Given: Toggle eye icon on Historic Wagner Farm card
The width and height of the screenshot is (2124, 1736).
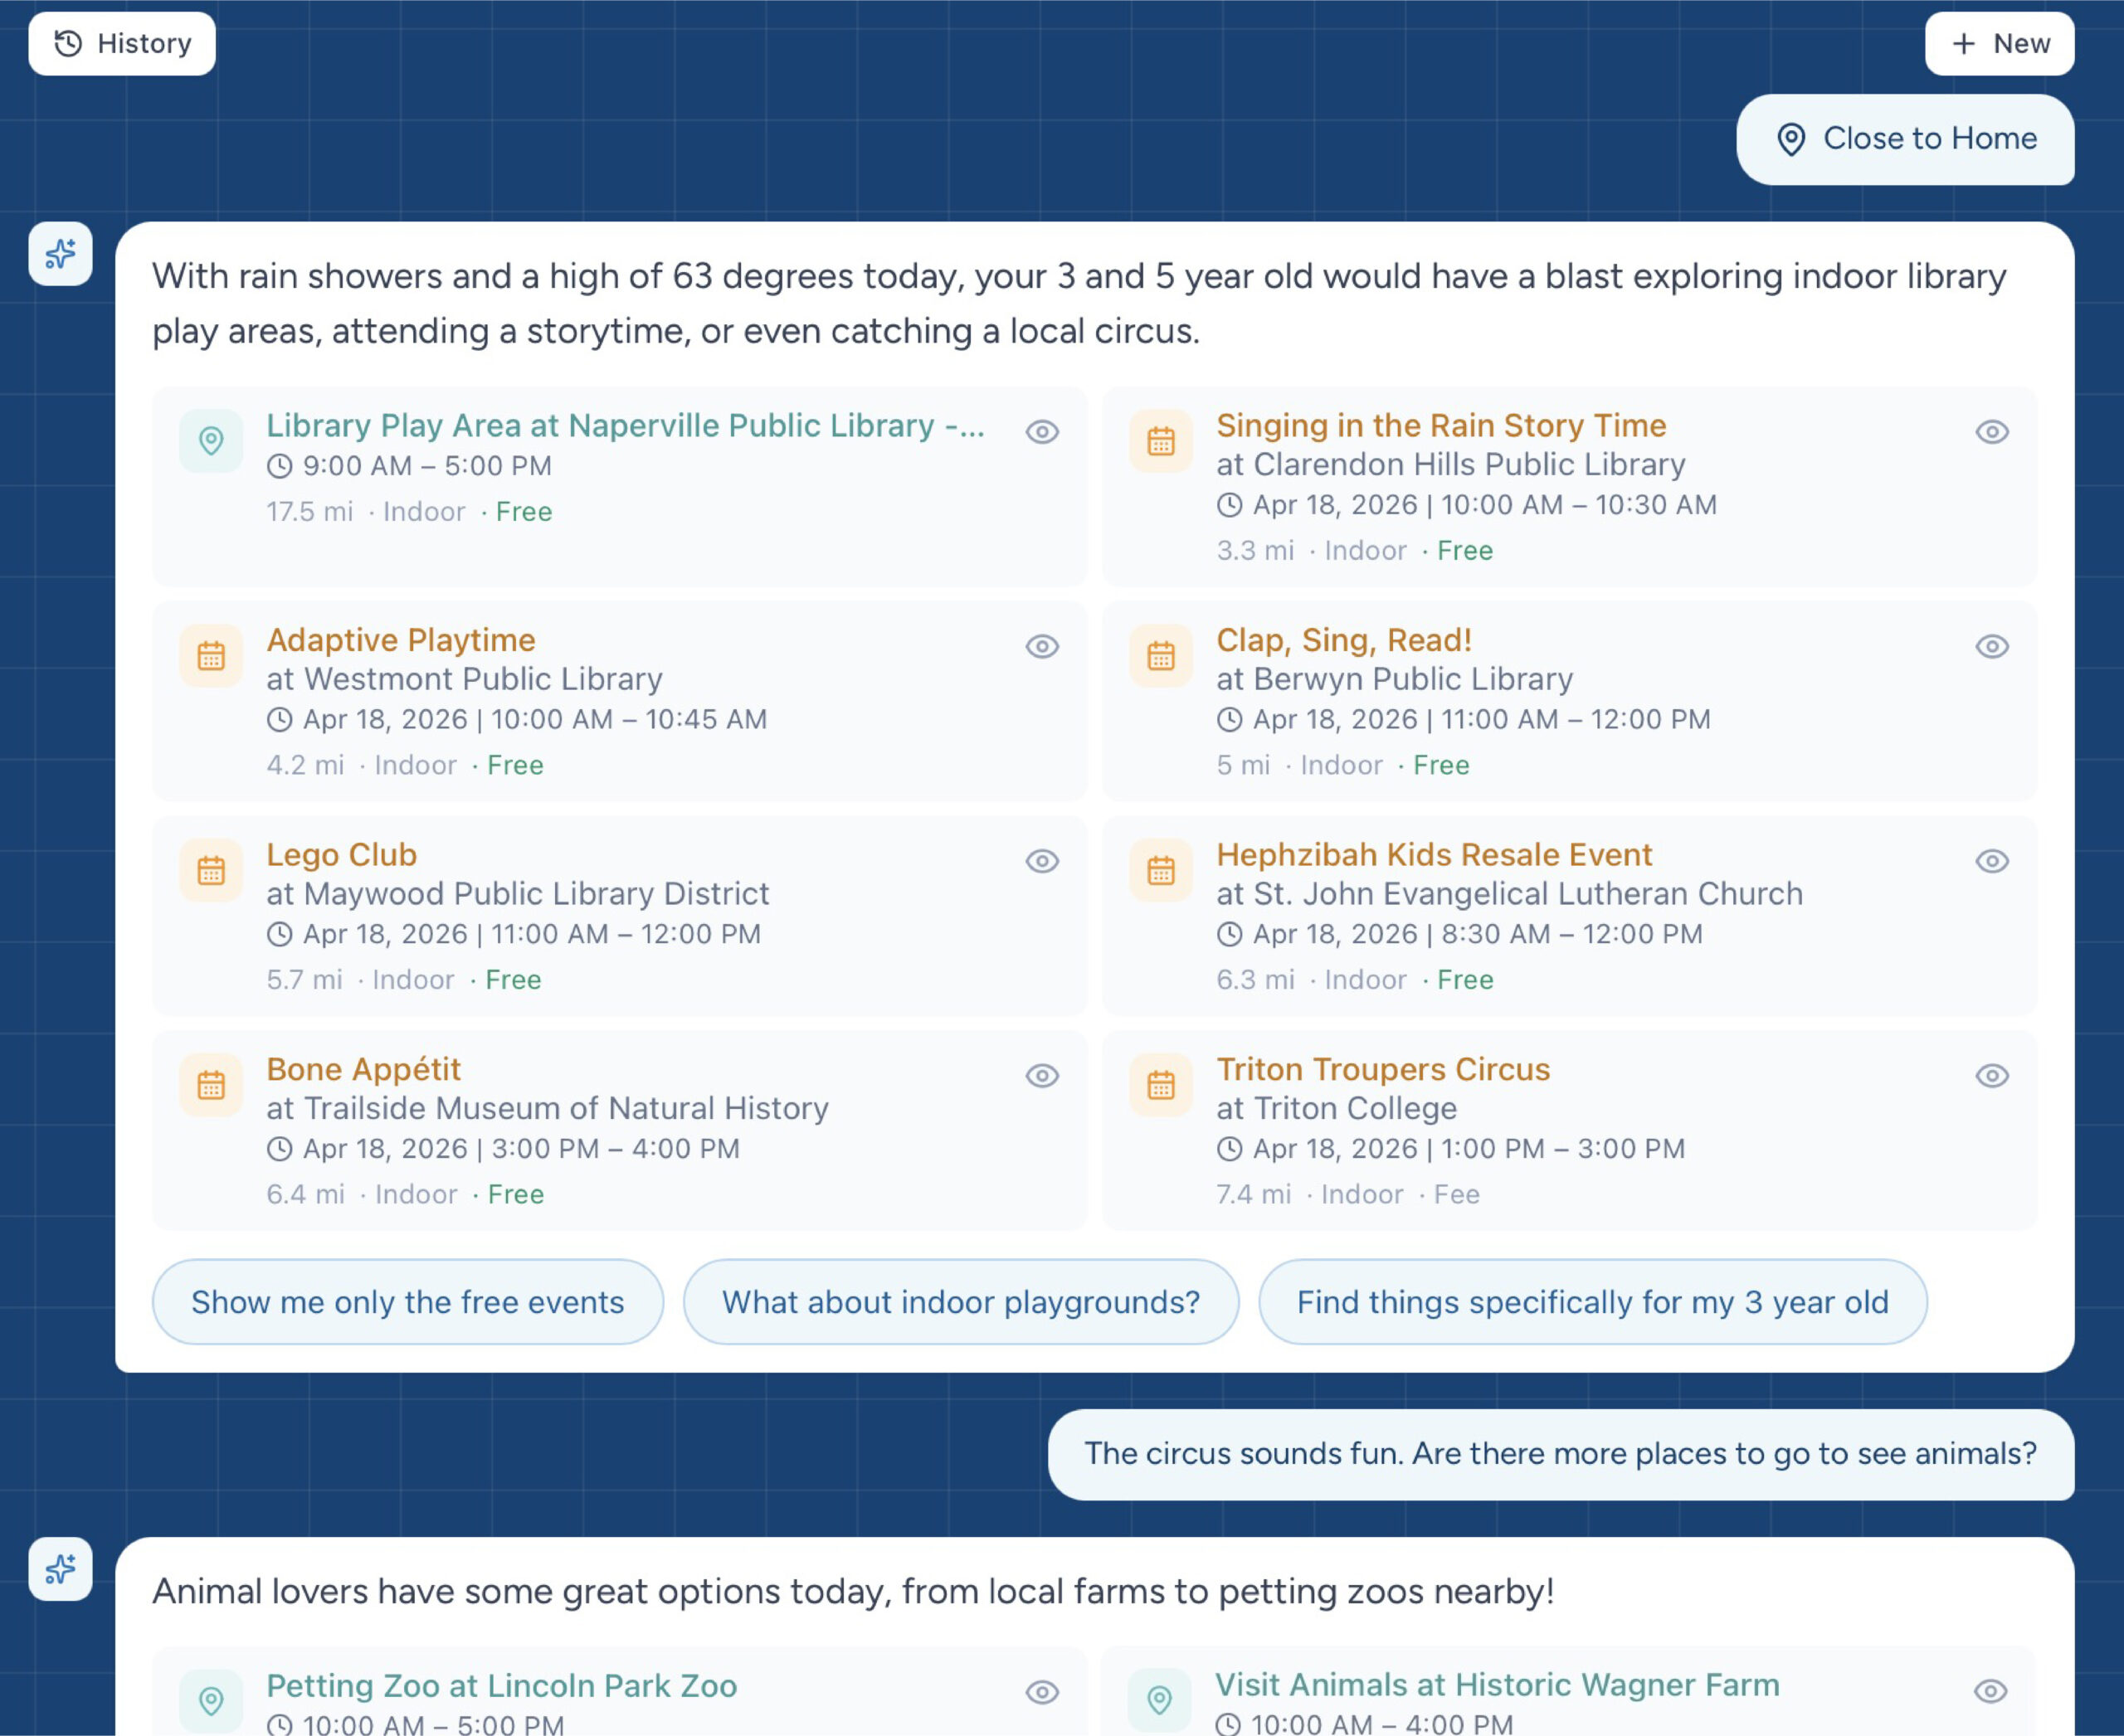Looking at the screenshot, I should 1991,1691.
